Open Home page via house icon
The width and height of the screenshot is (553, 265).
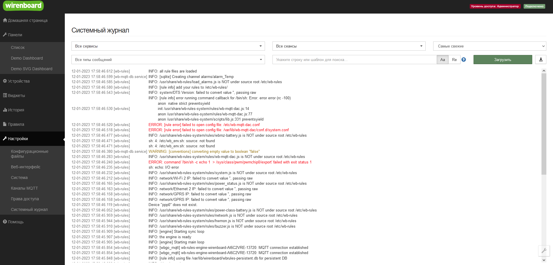(5, 20)
